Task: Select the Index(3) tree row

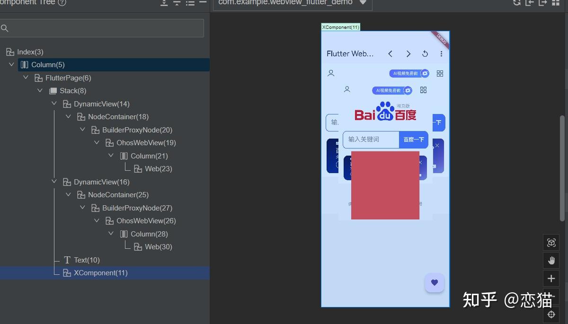Action: (105, 52)
